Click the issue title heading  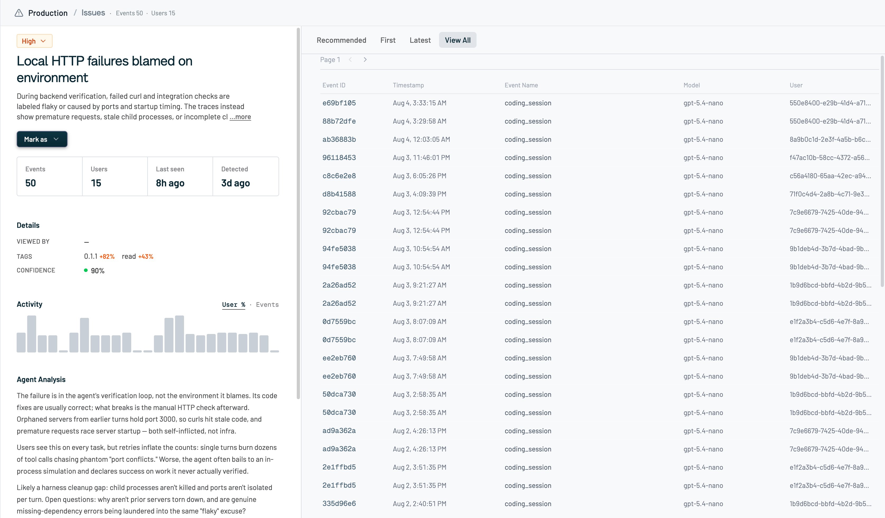coord(104,69)
